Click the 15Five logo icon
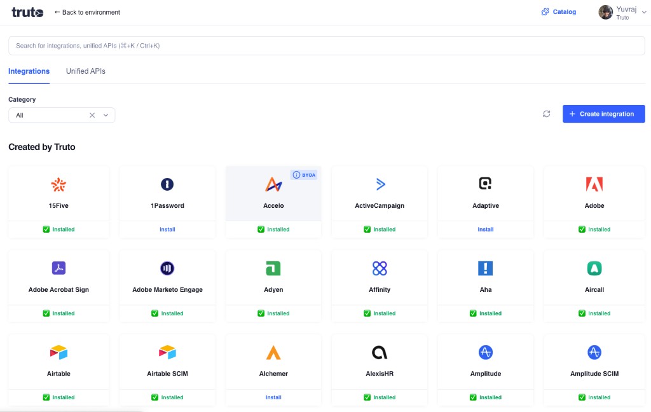This screenshot has width=651, height=412. click(x=58, y=184)
